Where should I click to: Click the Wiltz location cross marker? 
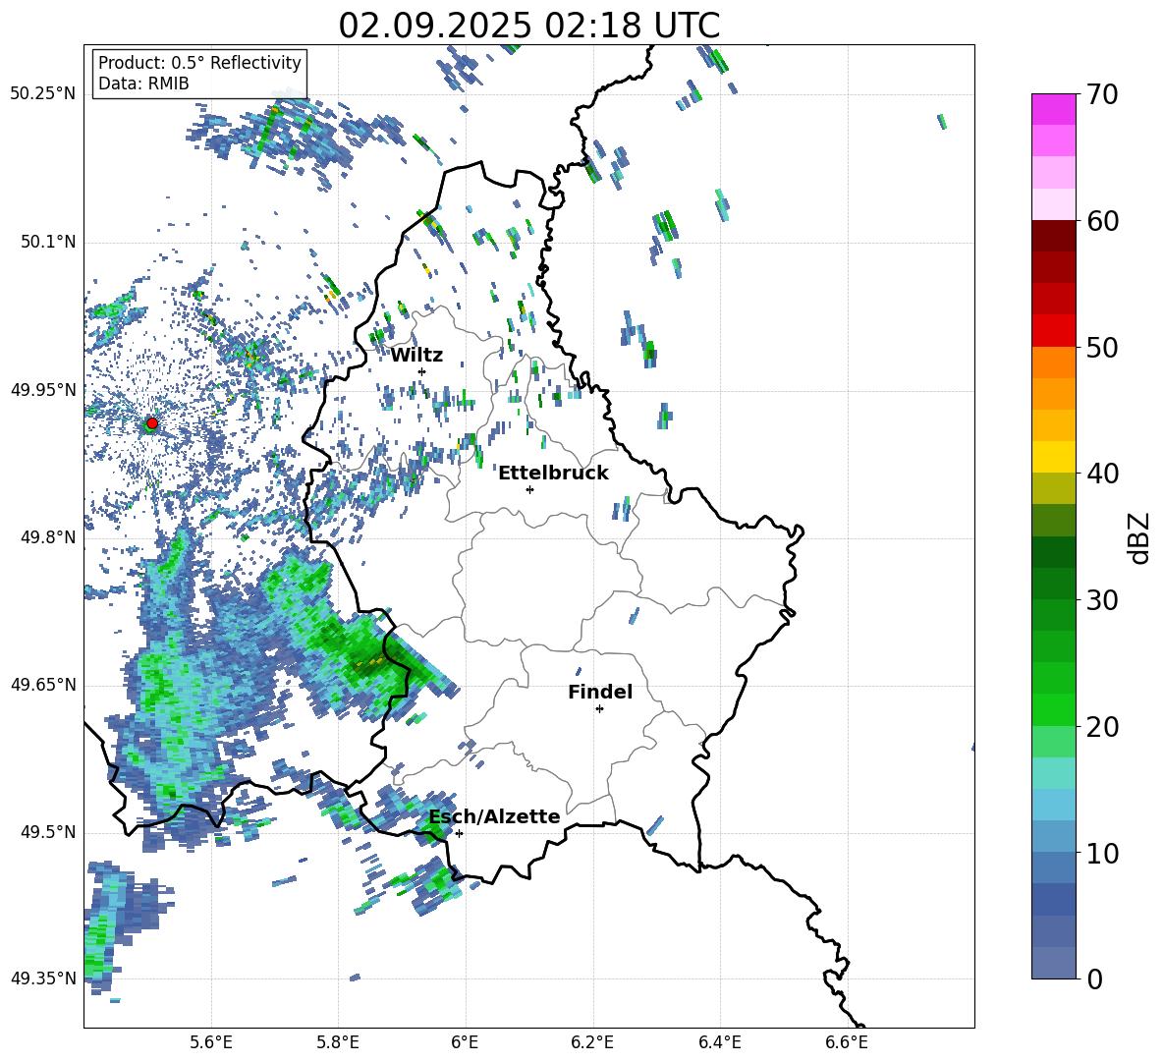coord(422,372)
